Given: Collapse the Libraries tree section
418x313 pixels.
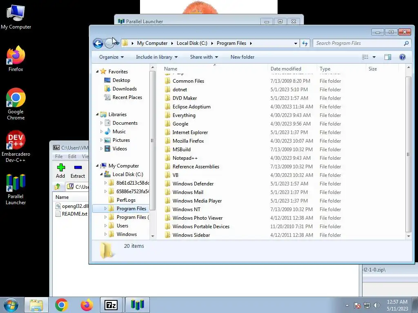Looking at the screenshot, I should [x=97, y=115].
